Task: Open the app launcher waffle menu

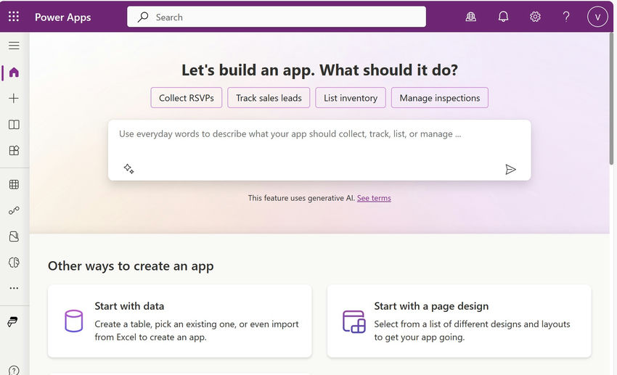Action: [x=14, y=17]
